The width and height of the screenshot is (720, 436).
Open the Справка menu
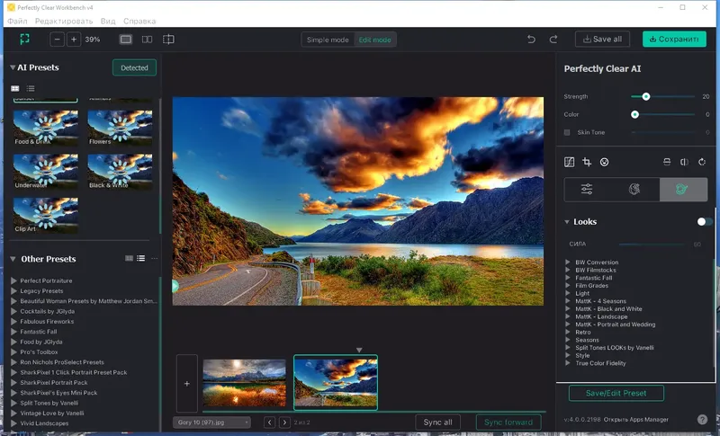tap(139, 20)
